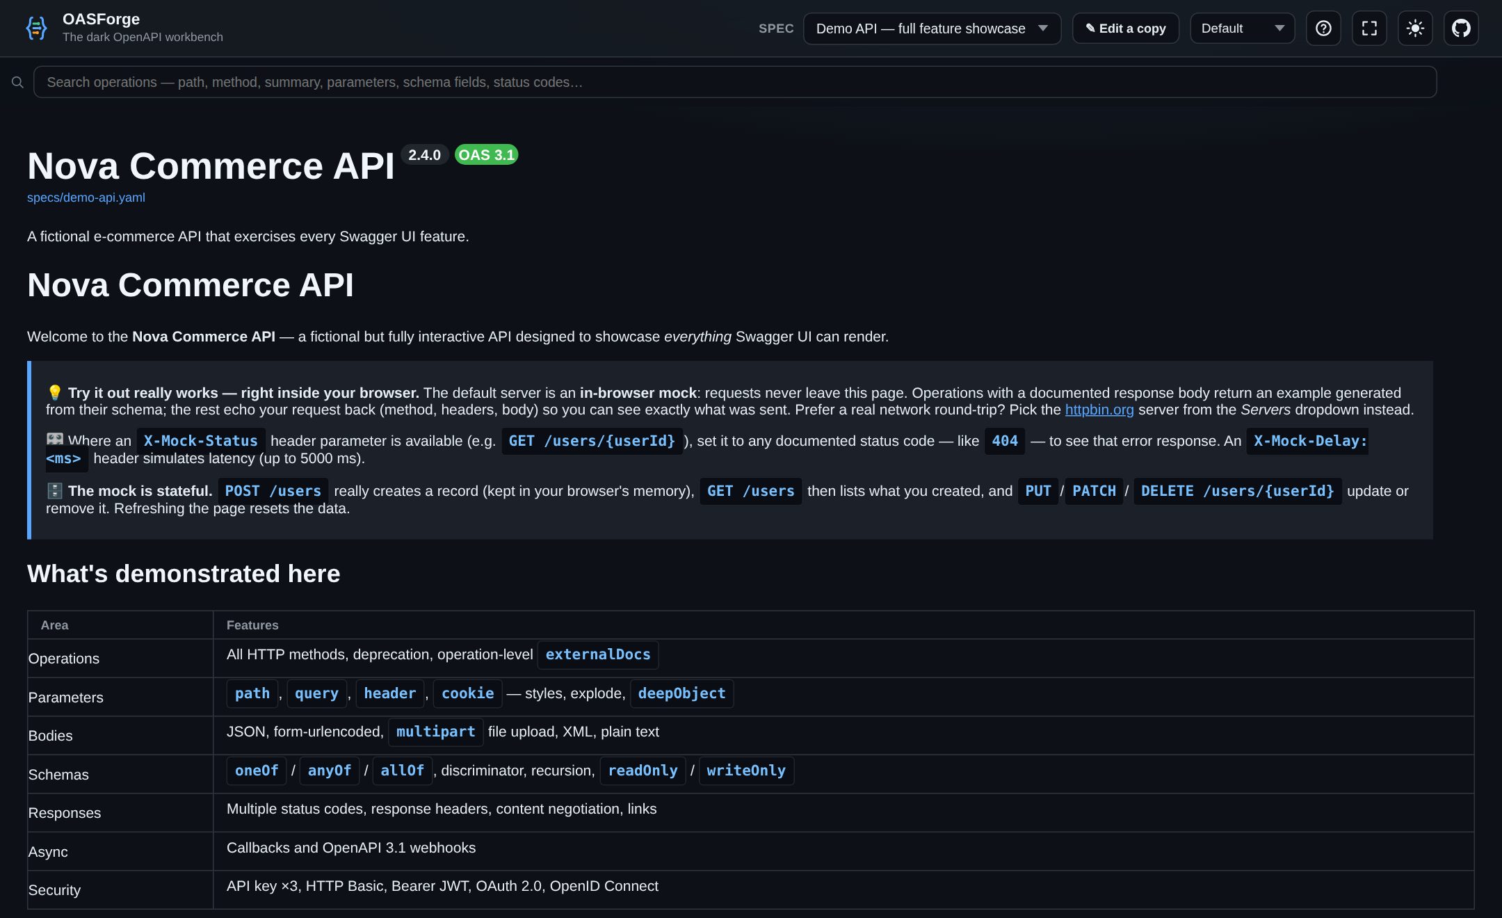Select the Async table row label

tap(48, 852)
